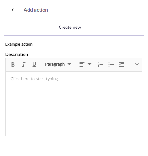Insert a bulleted list
Image resolution: width=148 pixels, height=156 pixels.
coord(111,64)
